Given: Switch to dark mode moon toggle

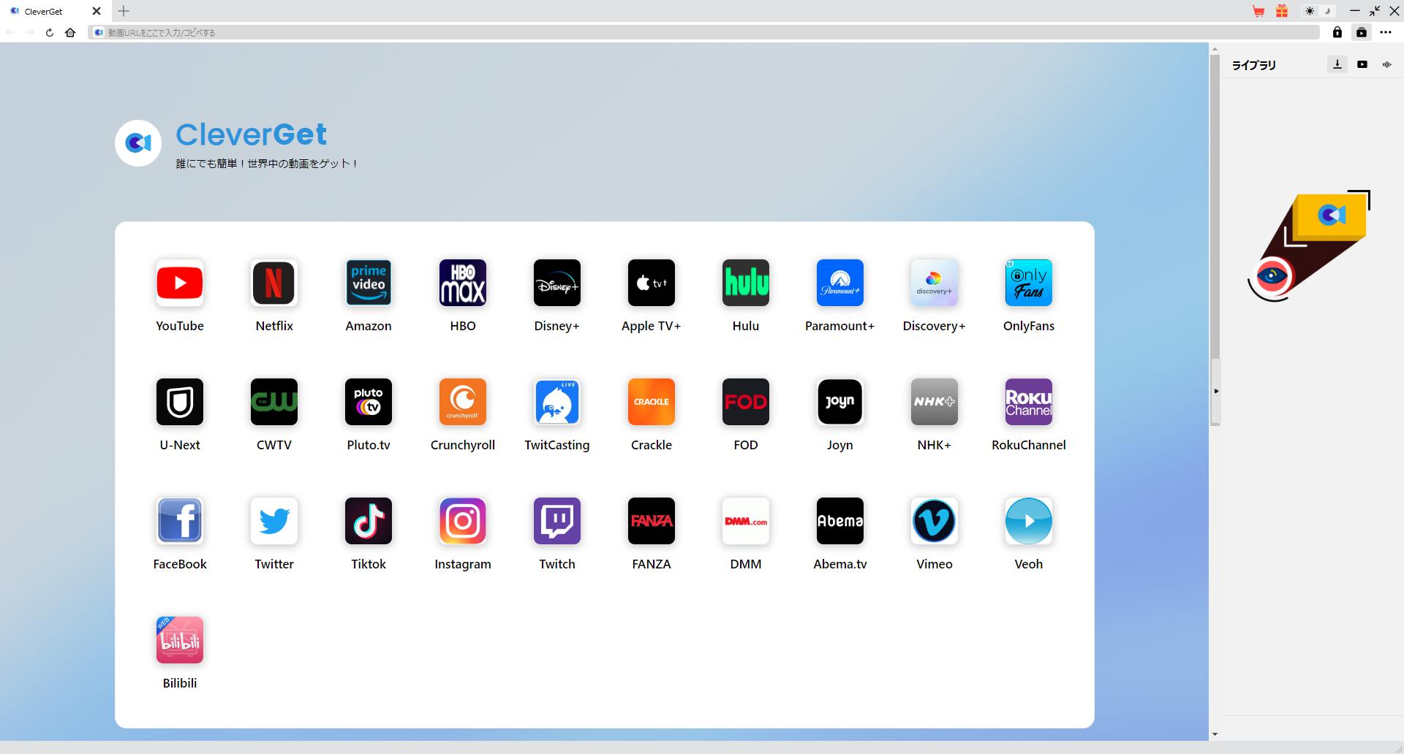Looking at the screenshot, I should tap(1327, 11).
